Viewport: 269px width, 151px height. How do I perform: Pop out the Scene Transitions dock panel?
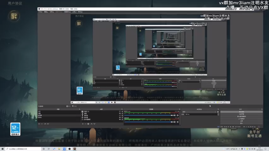pyautogui.click(x=218, y=109)
